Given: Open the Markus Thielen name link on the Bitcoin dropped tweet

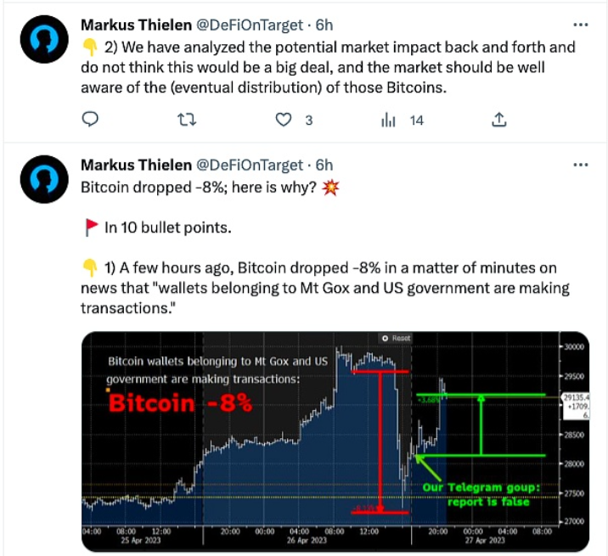Looking at the screenshot, I should coord(136,164).
